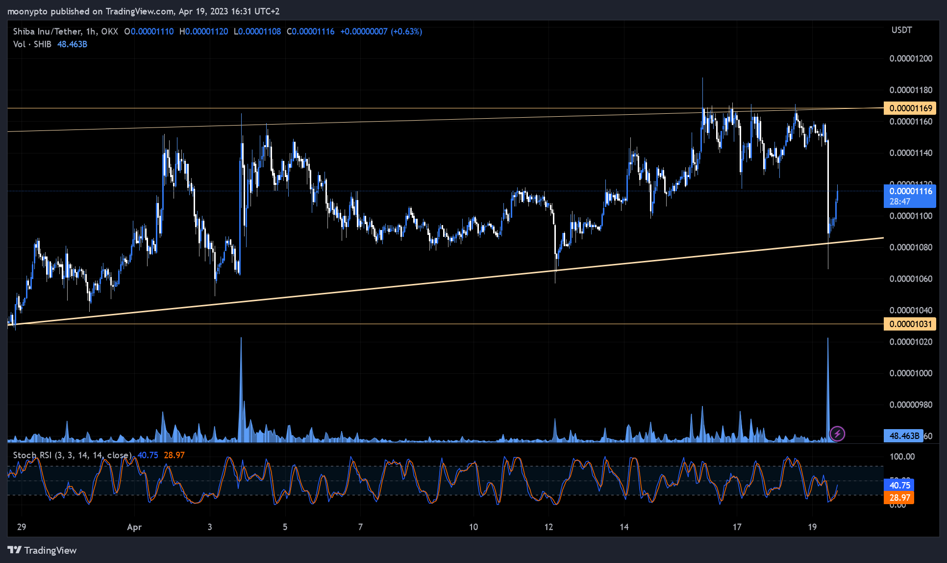Click the 0.00001040 price axis label
Viewport: 947px width, 563px height.
tap(911, 310)
